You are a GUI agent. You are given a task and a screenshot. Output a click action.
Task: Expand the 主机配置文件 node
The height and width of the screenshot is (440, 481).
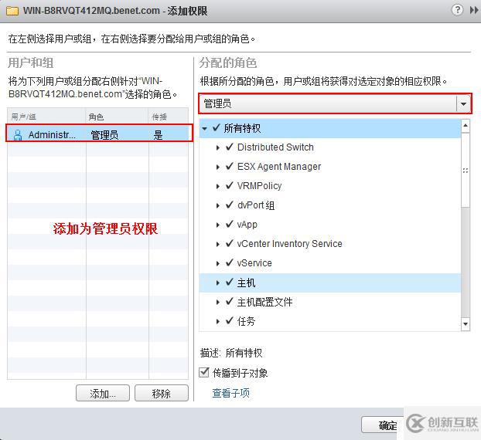(218, 303)
